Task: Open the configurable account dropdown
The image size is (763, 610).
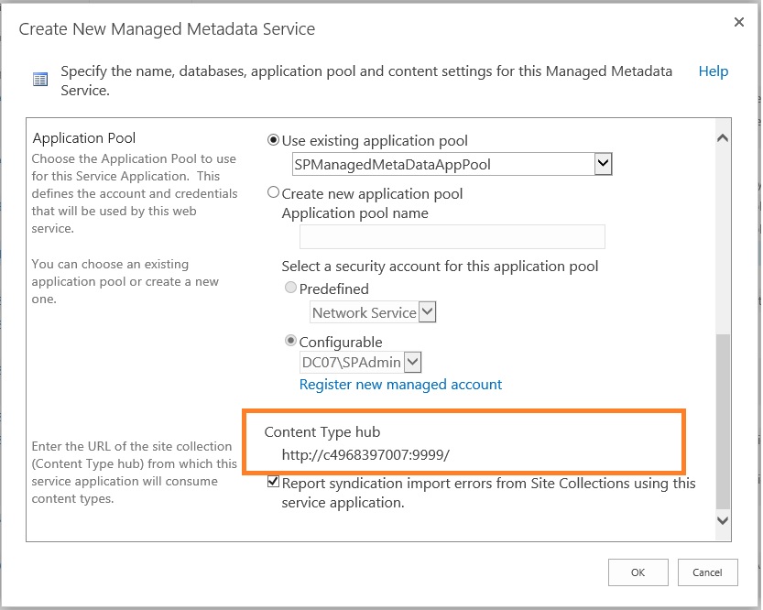Action: click(x=412, y=362)
